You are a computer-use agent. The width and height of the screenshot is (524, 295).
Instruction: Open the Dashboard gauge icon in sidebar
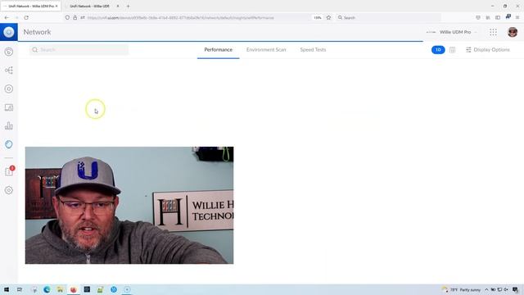[9, 52]
